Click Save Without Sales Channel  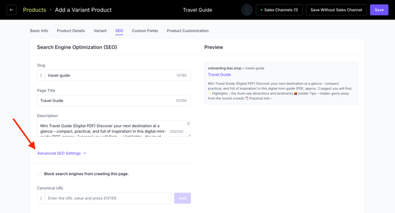[x=336, y=10]
